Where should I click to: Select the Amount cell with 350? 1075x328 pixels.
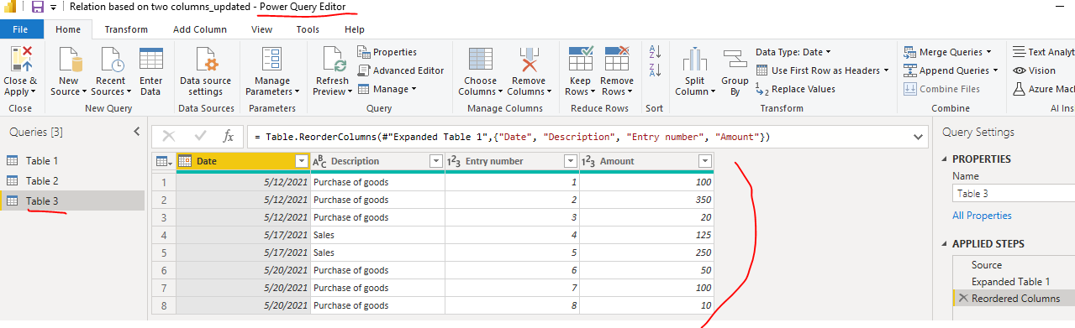[x=646, y=200]
